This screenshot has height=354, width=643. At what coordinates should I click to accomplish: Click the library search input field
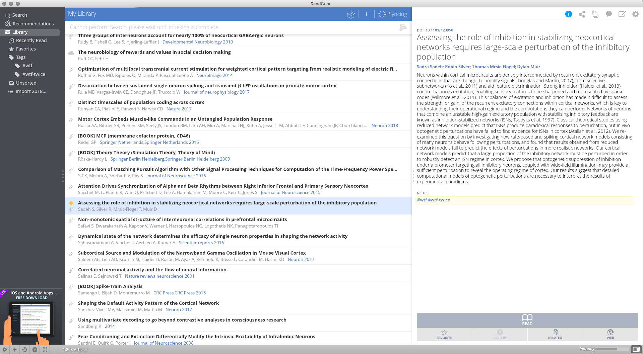coord(231,27)
